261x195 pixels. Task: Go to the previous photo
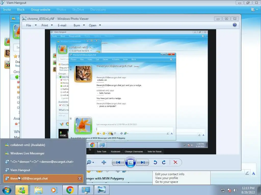118,162
